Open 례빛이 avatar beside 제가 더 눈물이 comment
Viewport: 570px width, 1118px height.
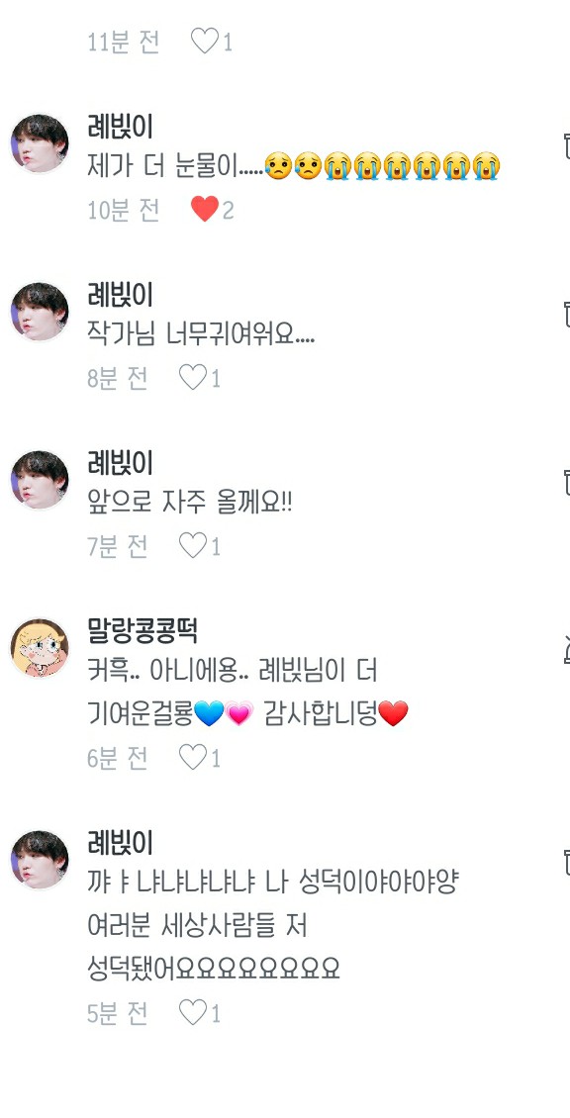(x=40, y=143)
